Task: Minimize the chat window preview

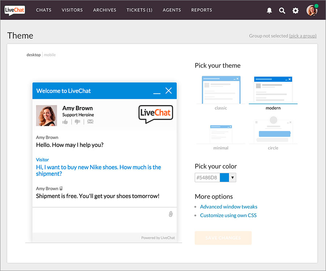Action: pyautogui.click(x=157, y=93)
